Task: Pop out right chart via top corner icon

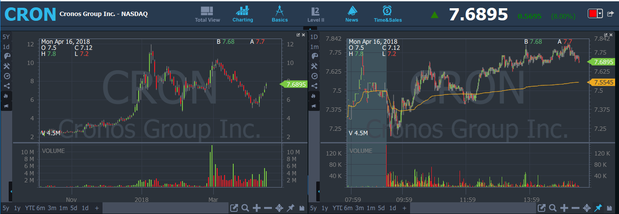Action: [606, 35]
